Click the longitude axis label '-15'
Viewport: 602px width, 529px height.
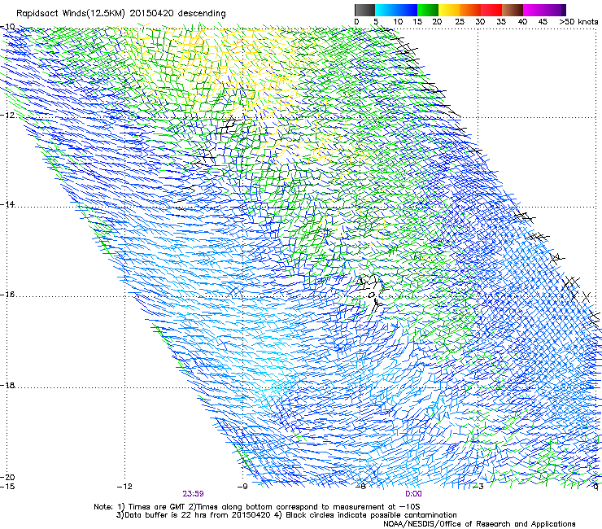pos(7,487)
